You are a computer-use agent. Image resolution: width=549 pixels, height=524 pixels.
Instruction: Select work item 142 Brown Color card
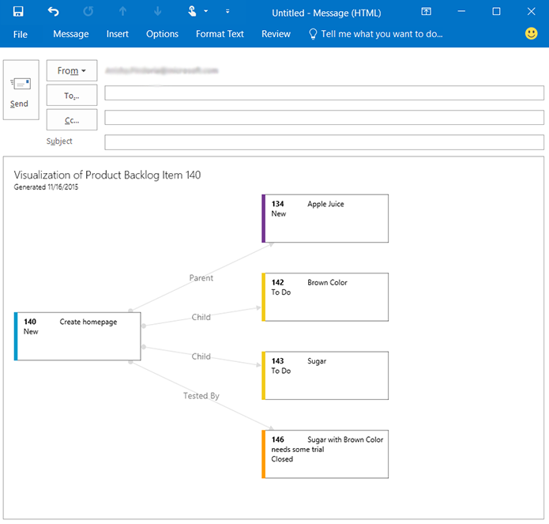[x=325, y=297]
